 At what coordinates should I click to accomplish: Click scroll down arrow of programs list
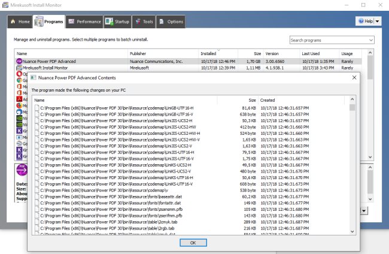pyautogui.click(x=370, y=157)
